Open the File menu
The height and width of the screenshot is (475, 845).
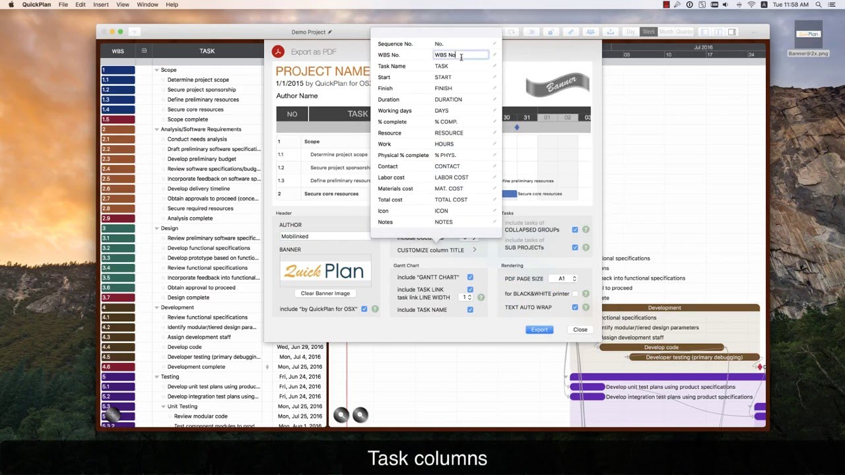[x=63, y=5]
